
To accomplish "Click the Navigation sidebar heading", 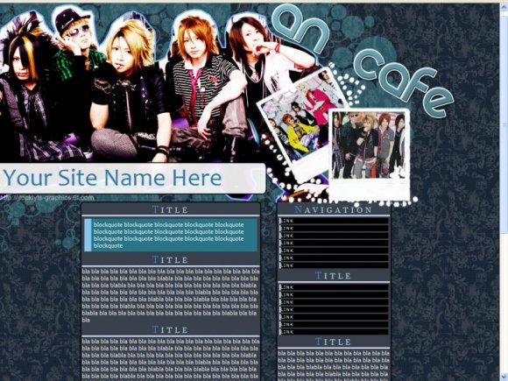I will coord(334,210).
